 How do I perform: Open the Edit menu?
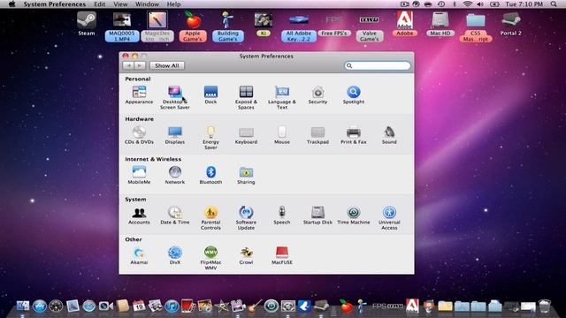point(100,4)
